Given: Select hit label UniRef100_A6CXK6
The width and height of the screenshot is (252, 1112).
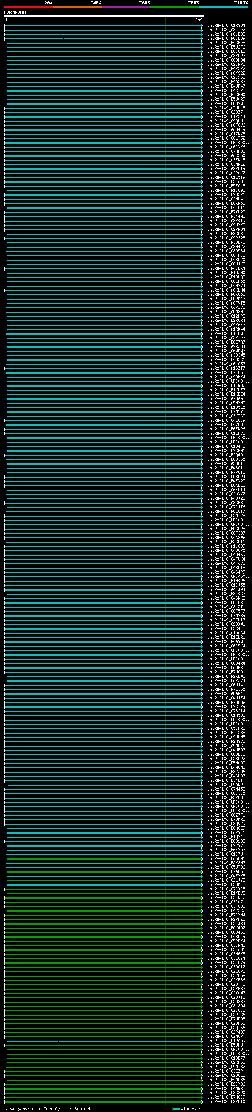Looking at the screenshot, I should (226, 147).
